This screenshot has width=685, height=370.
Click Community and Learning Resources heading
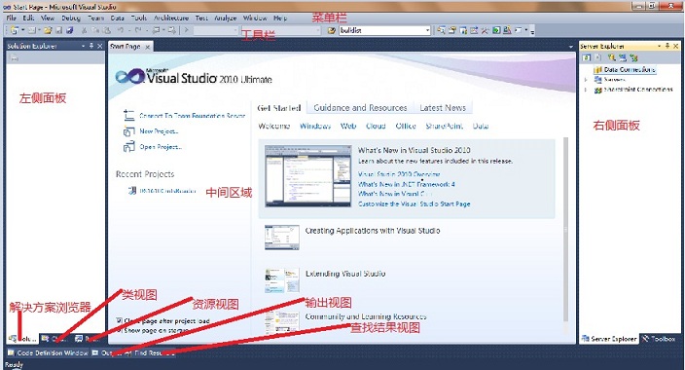tap(366, 316)
